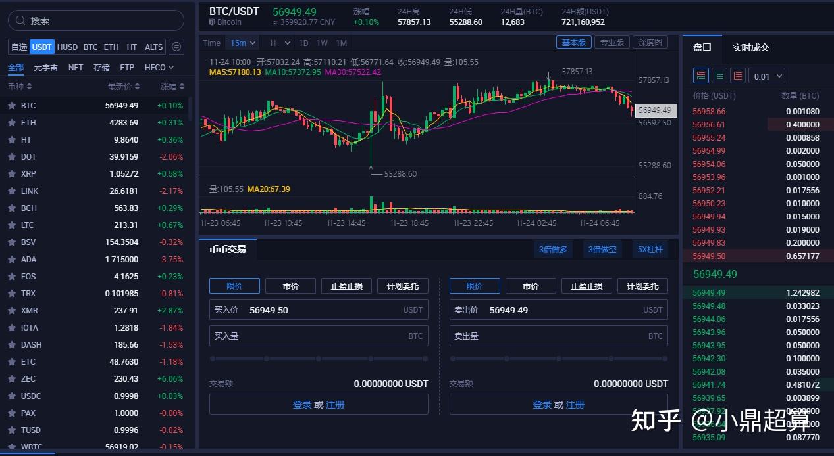The image size is (834, 456).
Task: Switch to the 实时成交 tab
Action: (750, 47)
